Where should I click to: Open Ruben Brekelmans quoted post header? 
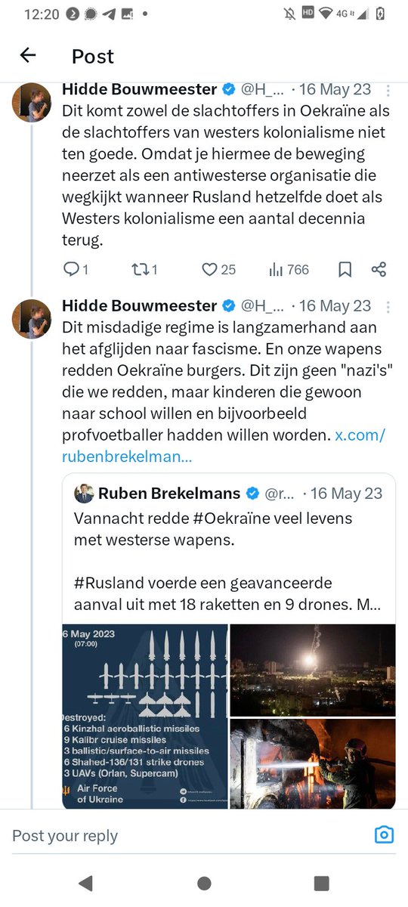[228, 494]
